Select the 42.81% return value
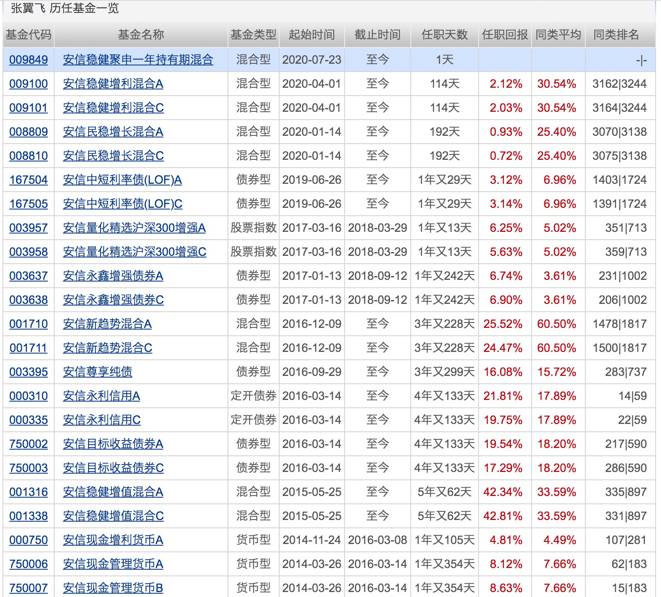661x597 pixels. tap(503, 516)
